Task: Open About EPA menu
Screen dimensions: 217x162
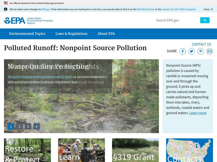Action: (106, 34)
